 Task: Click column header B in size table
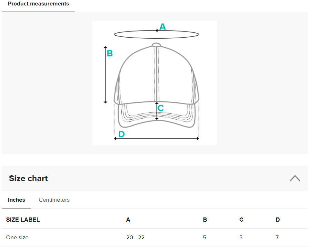[205, 220]
